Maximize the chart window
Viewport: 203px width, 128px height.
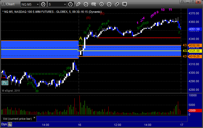tap(193, 2)
